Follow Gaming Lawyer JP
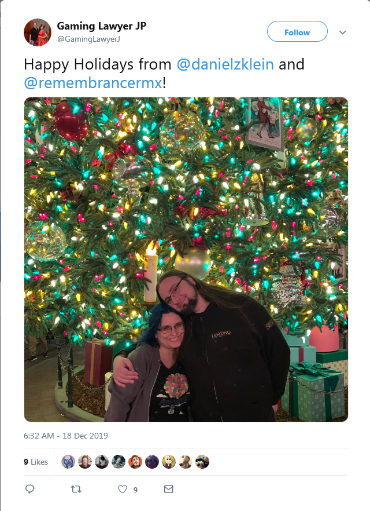370x511 pixels. coord(297,31)
